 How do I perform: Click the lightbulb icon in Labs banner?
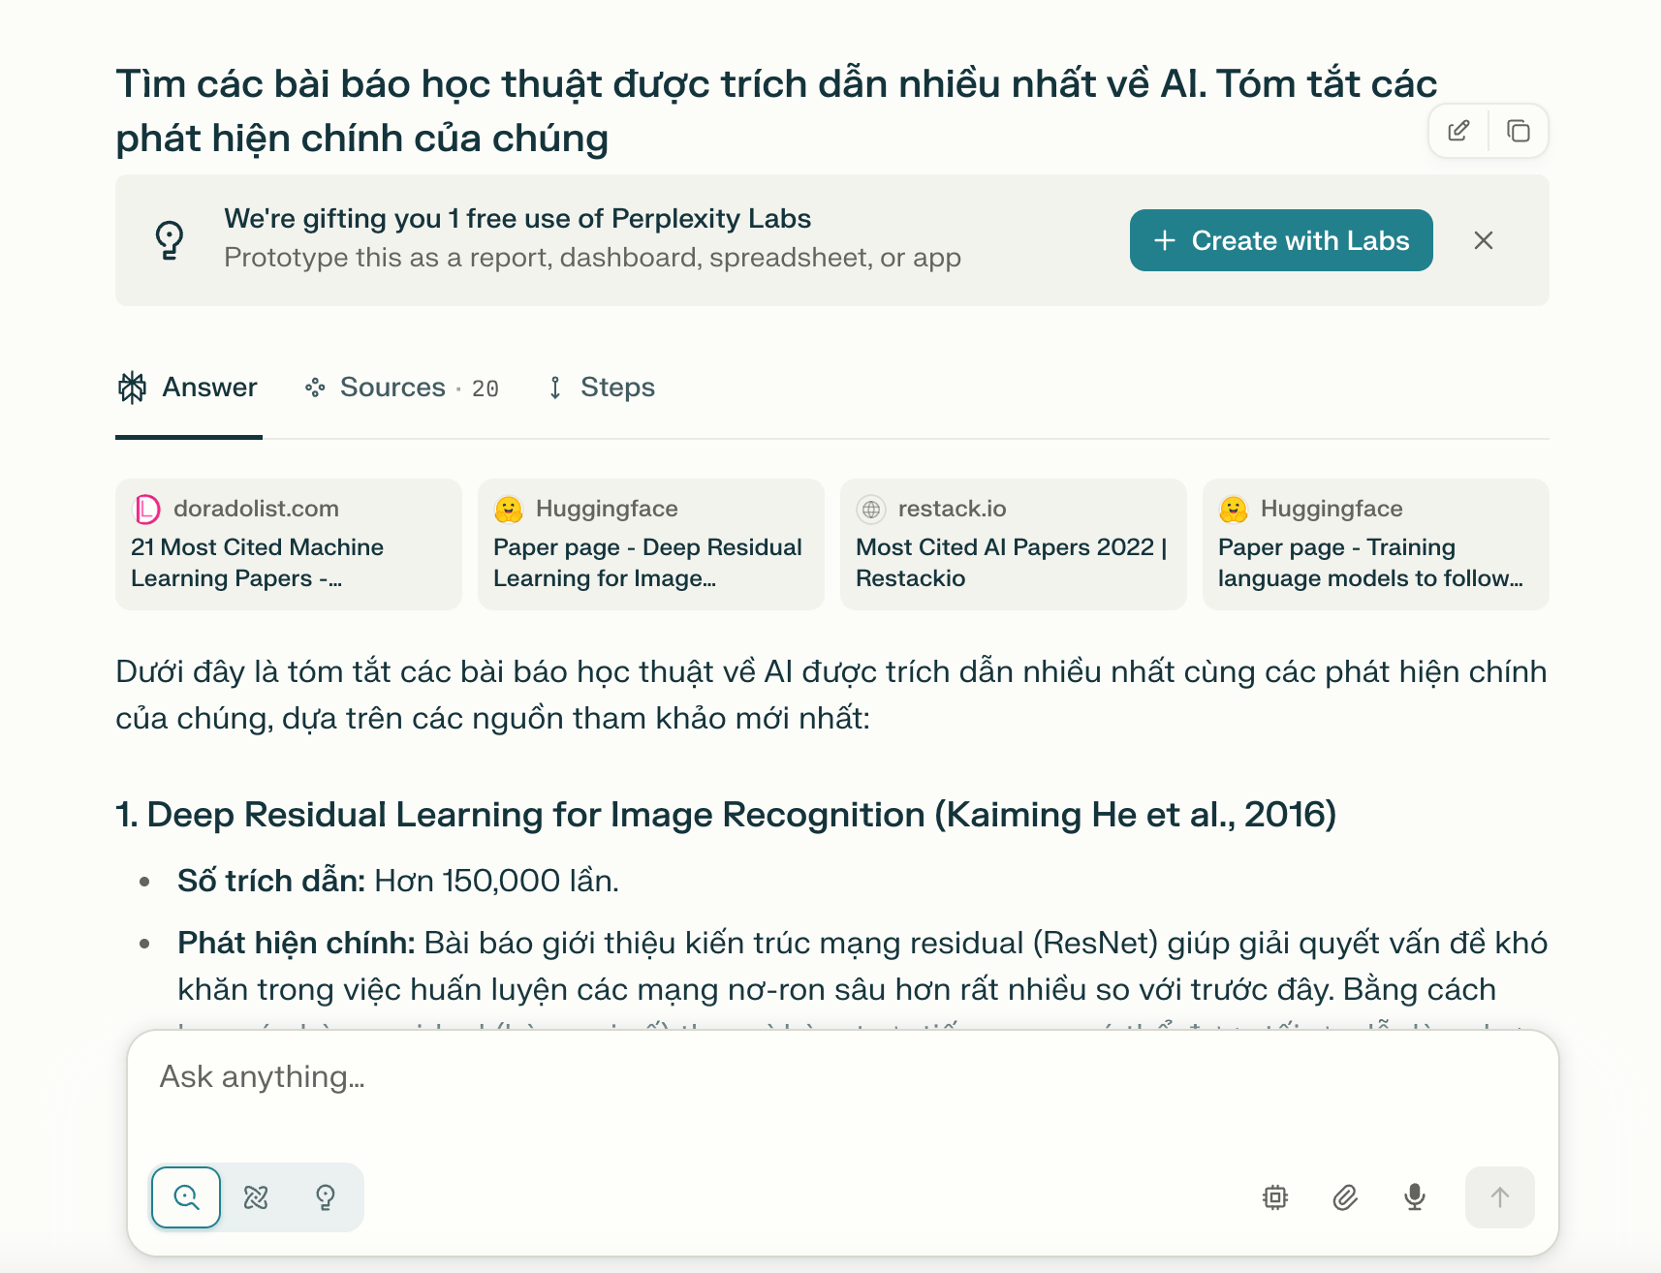tap(170, 239)
